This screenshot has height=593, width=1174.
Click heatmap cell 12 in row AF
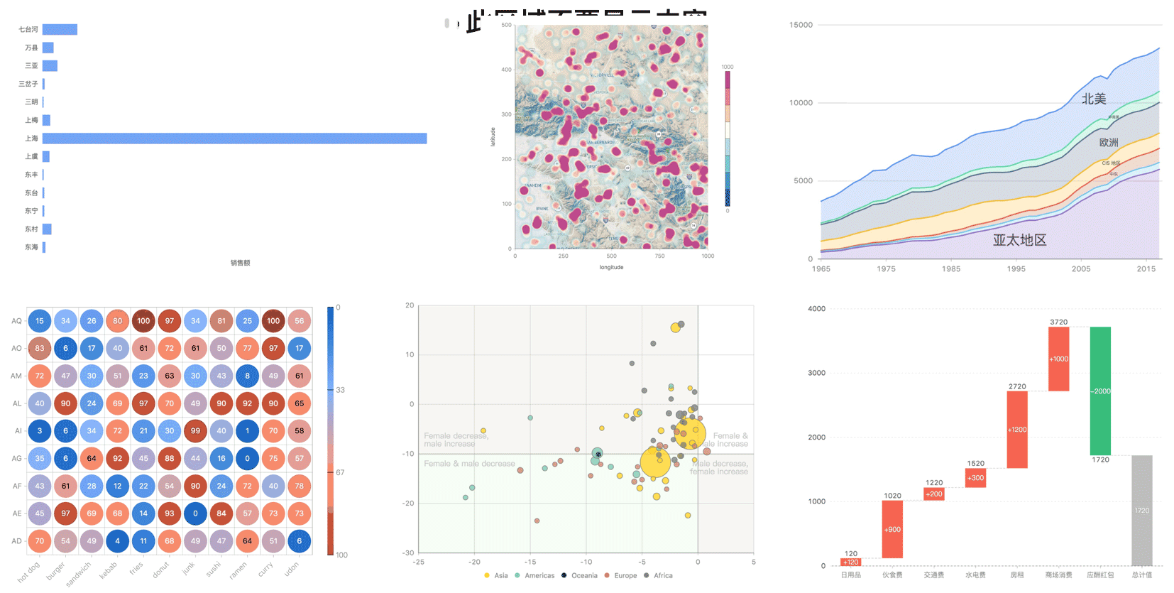click(118, 486)
